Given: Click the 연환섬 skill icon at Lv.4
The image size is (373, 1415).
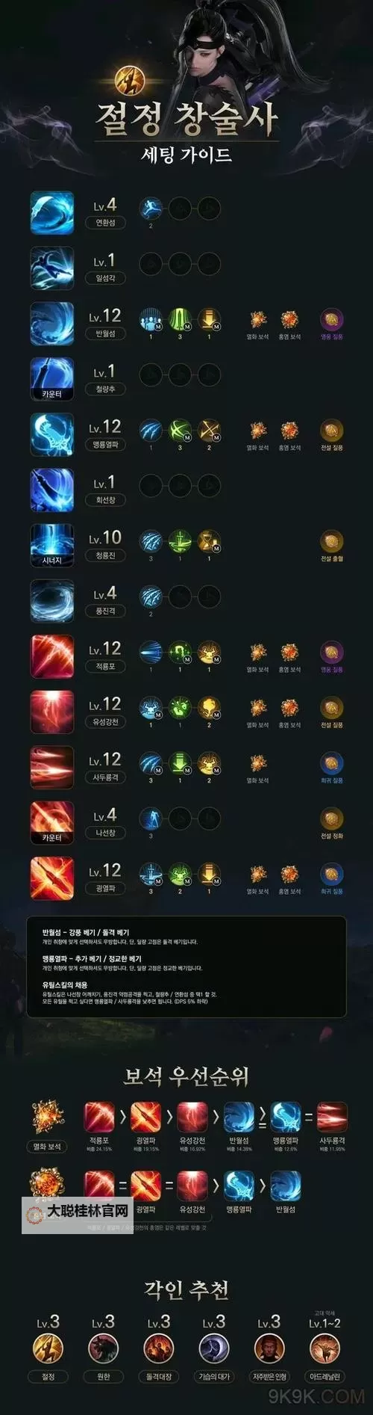Looking at the screenshot, I should (x=52, y=213).
